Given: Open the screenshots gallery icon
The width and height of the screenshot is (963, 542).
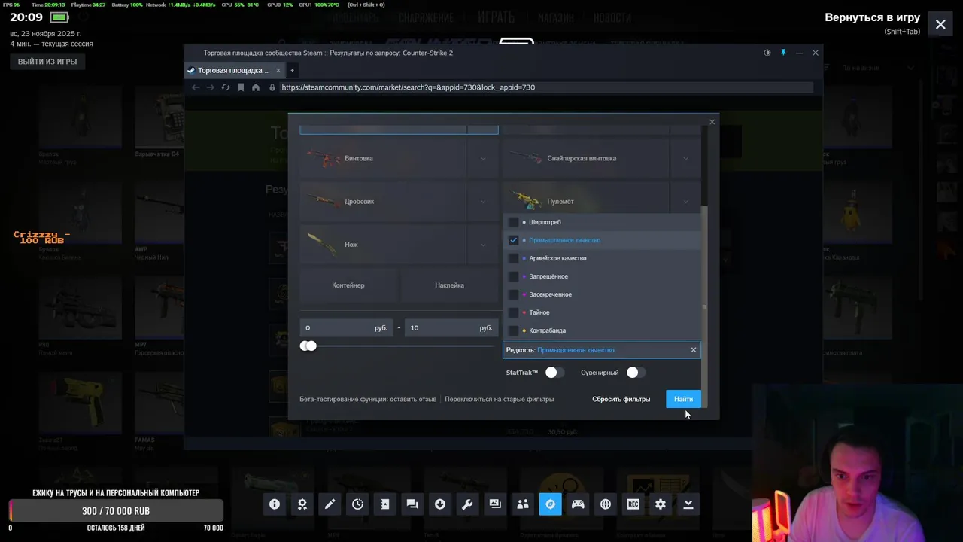Looking at the screenshot, I should 495,504.
